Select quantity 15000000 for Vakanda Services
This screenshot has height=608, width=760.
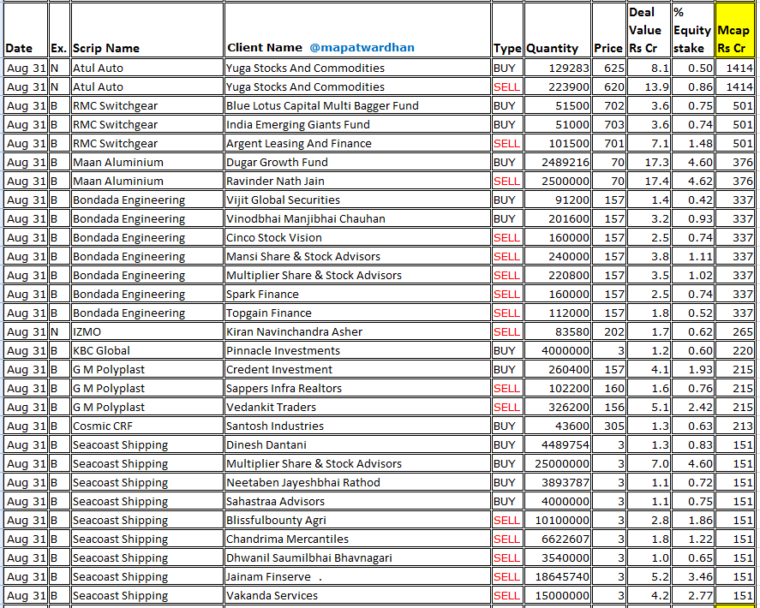point(557,596)
